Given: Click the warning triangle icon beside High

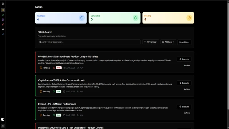Looking at the screenshot, I should point(54,68).
